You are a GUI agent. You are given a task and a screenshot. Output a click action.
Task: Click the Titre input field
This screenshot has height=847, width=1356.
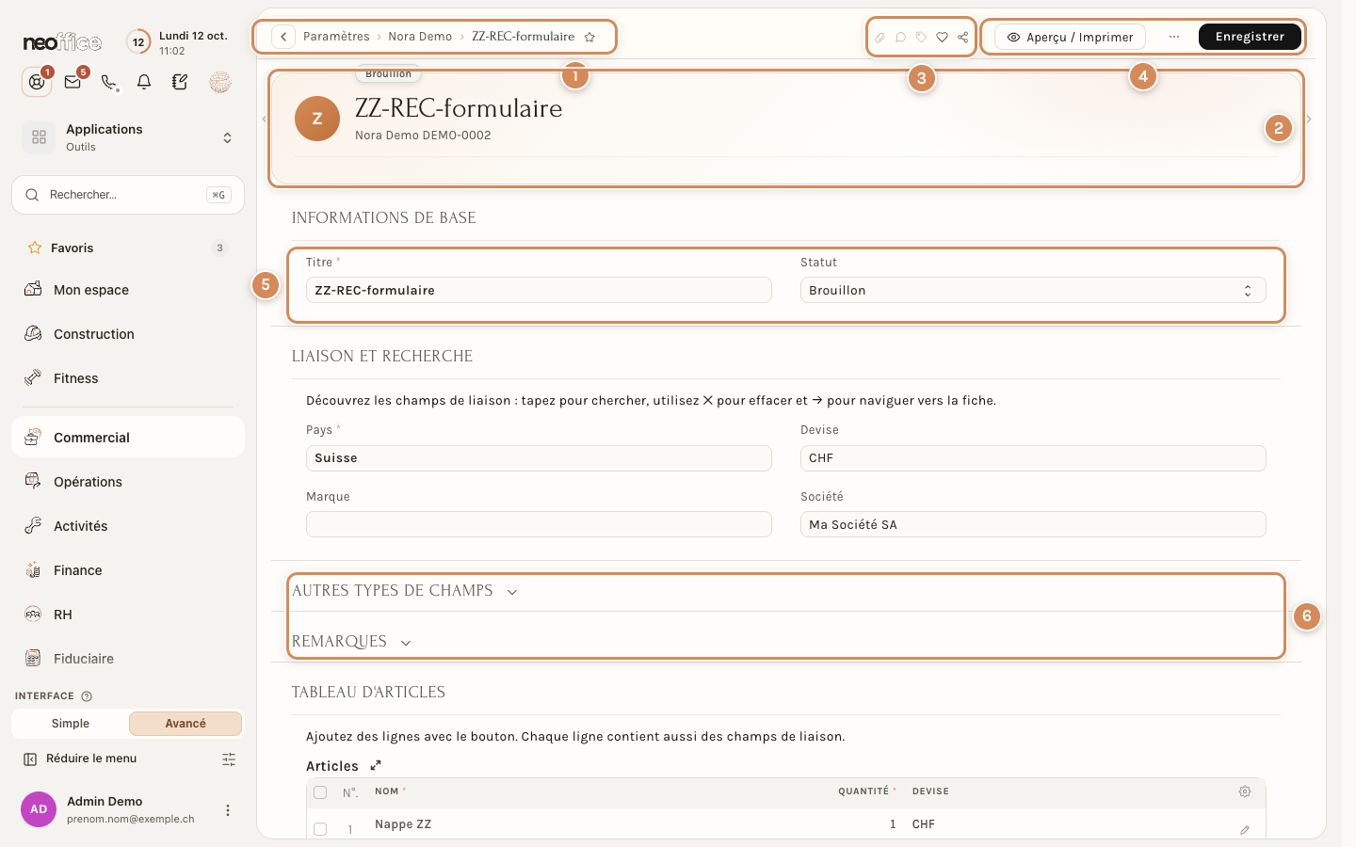pyautogui.click(x=539, y=290)
